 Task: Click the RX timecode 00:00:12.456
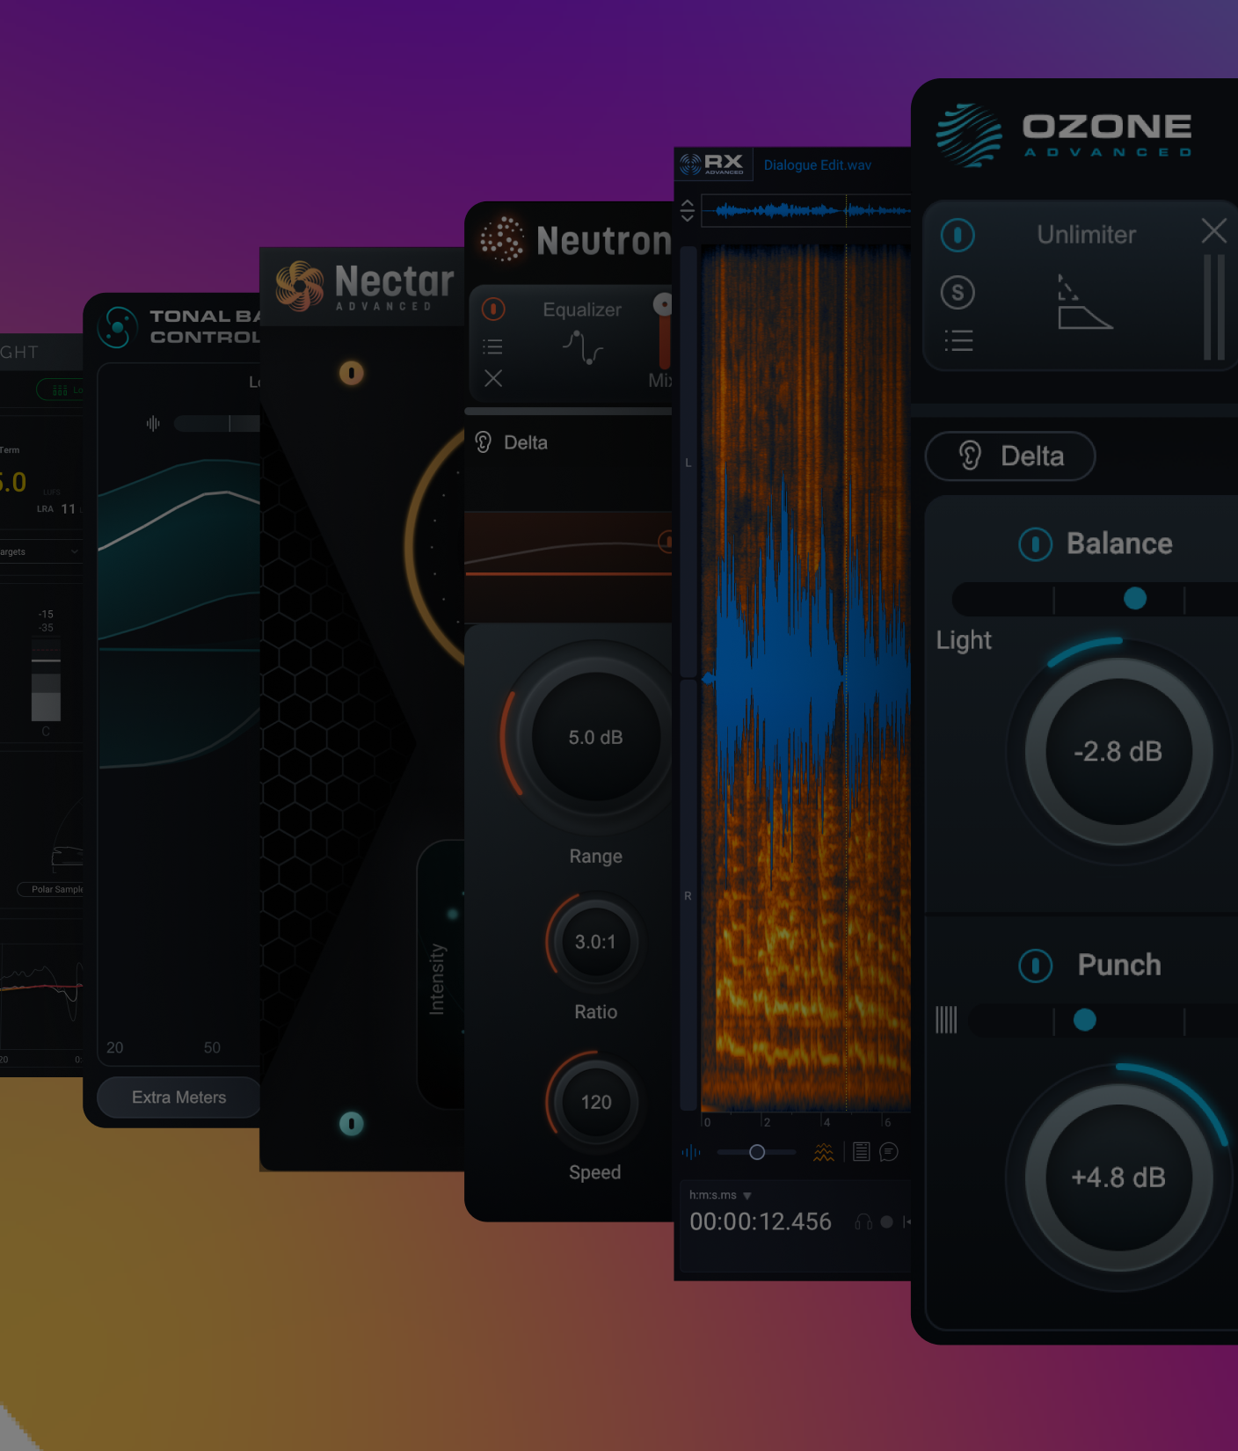click(761, 1221)
